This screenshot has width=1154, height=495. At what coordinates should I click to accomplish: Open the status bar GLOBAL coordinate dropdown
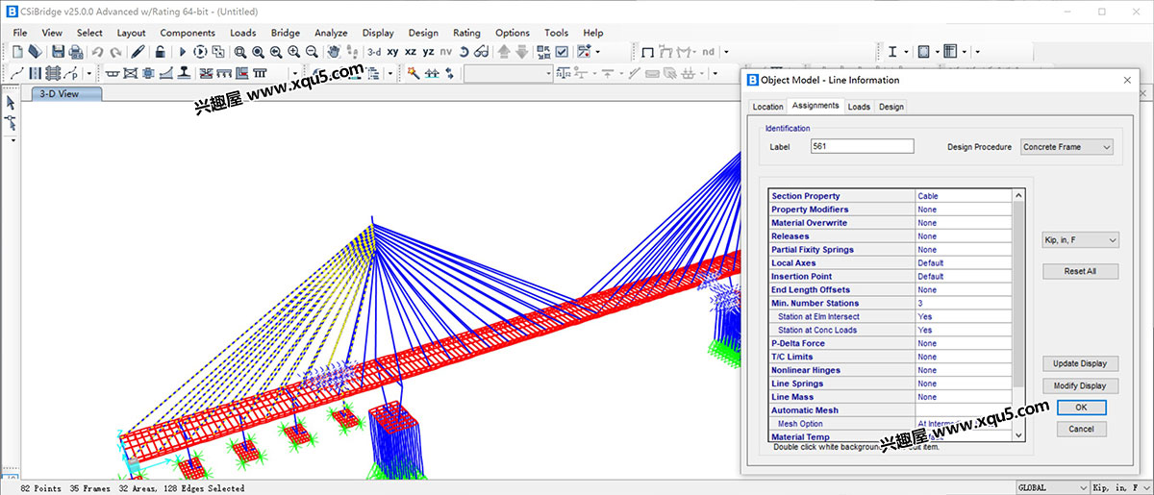[x=1053, y=488]
